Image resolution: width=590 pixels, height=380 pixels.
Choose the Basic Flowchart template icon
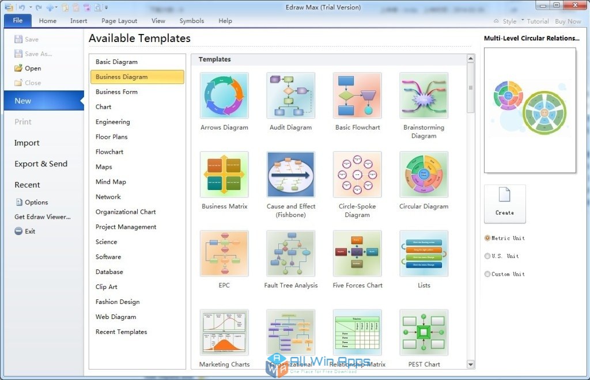[357, 96]
